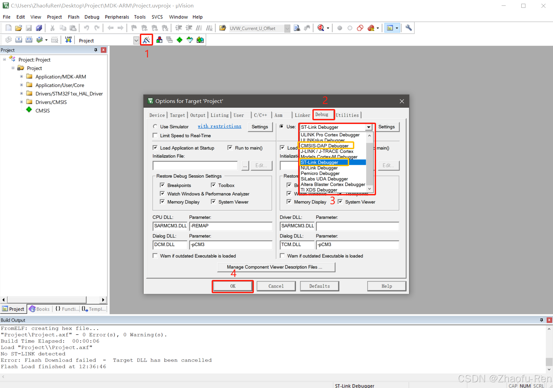Screen dimensions: 553x388
Task: Open the Flash menu
Action: click(x=74, y=17)
